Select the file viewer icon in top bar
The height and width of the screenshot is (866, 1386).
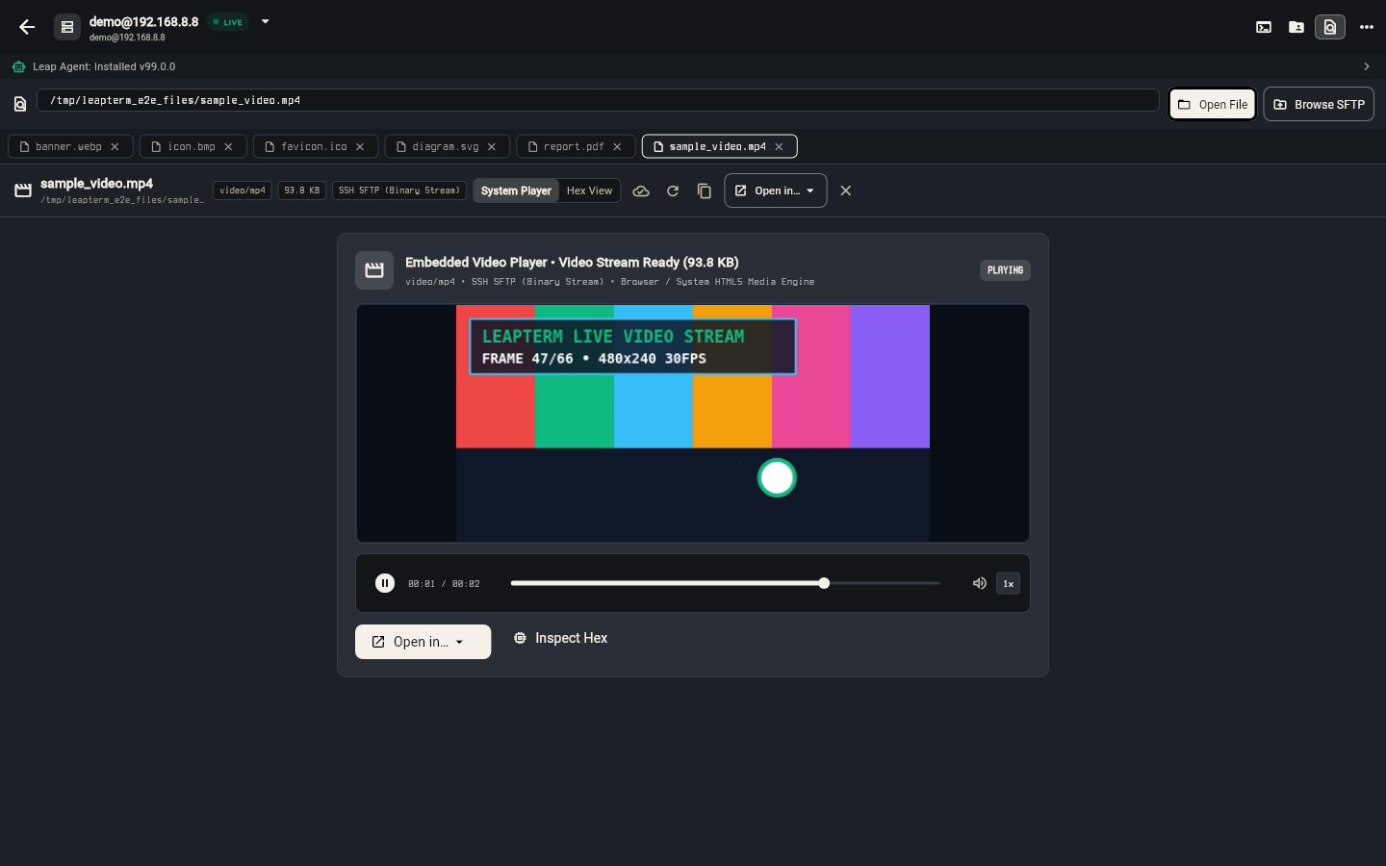pos(1330,27)
